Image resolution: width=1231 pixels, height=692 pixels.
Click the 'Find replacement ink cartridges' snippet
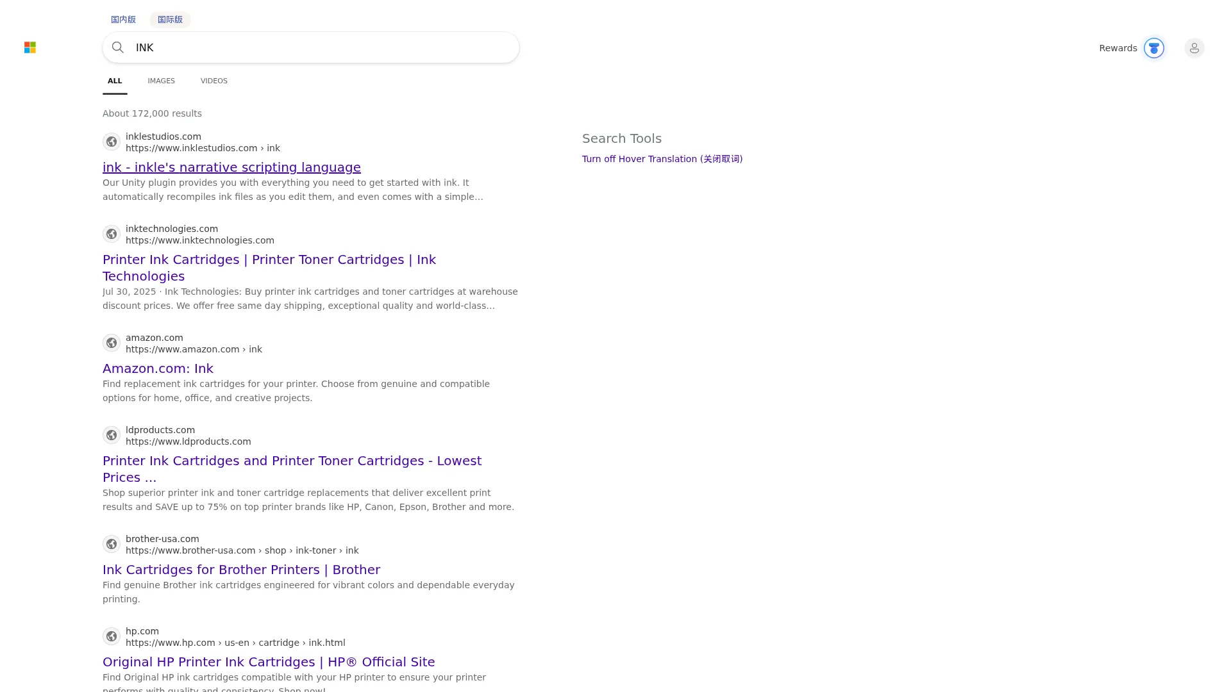pos(296,391)
